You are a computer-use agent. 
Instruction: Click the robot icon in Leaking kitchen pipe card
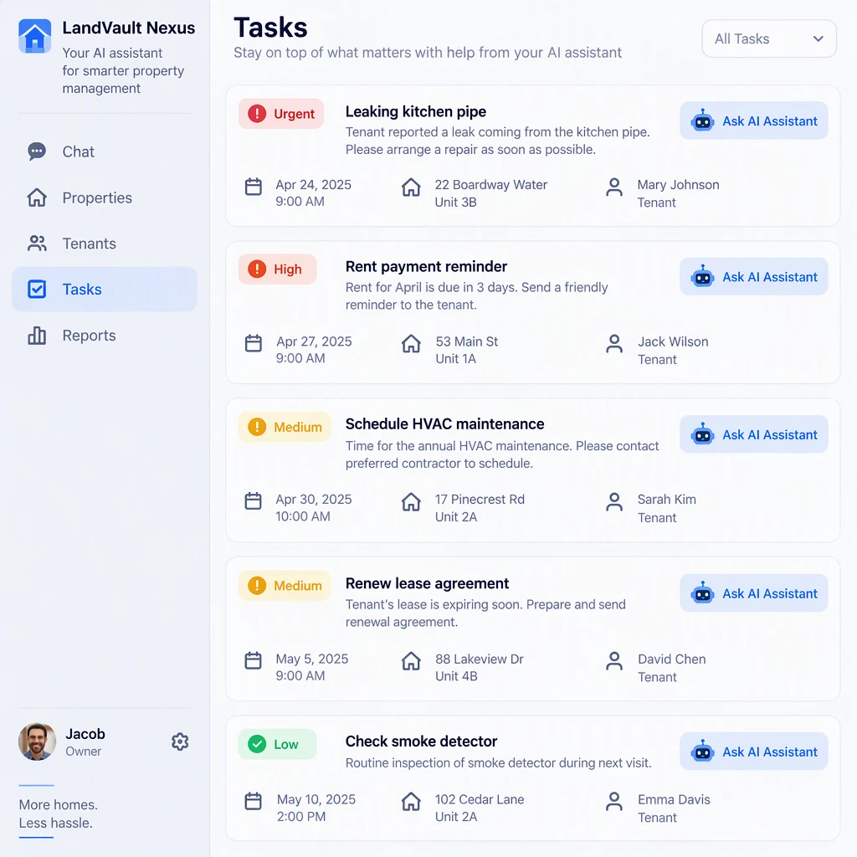click(702, 121)
